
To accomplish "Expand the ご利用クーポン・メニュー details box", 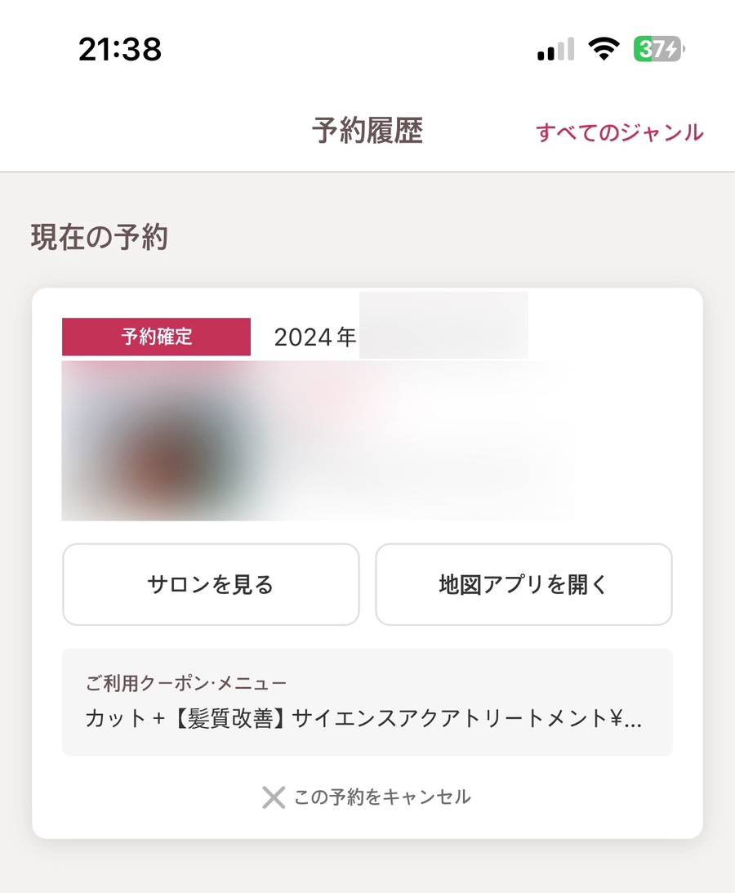I will (367, 702).
